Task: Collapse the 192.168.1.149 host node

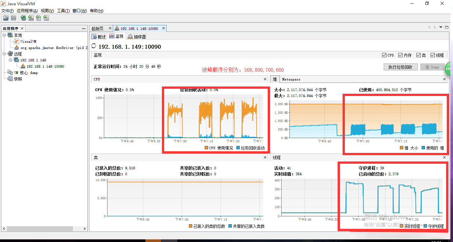Action: [x=11, y=60]
